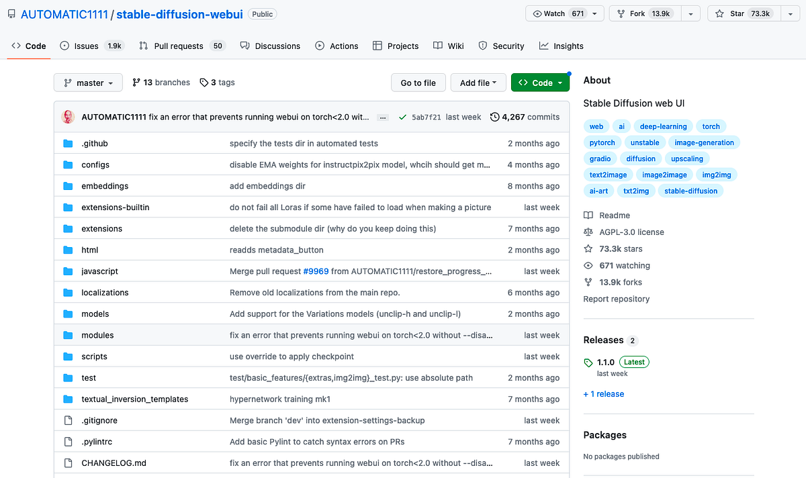This screenshot has height=478, width=806.
Task: Click the Go to file button
Action: click(x=418, y=82)
